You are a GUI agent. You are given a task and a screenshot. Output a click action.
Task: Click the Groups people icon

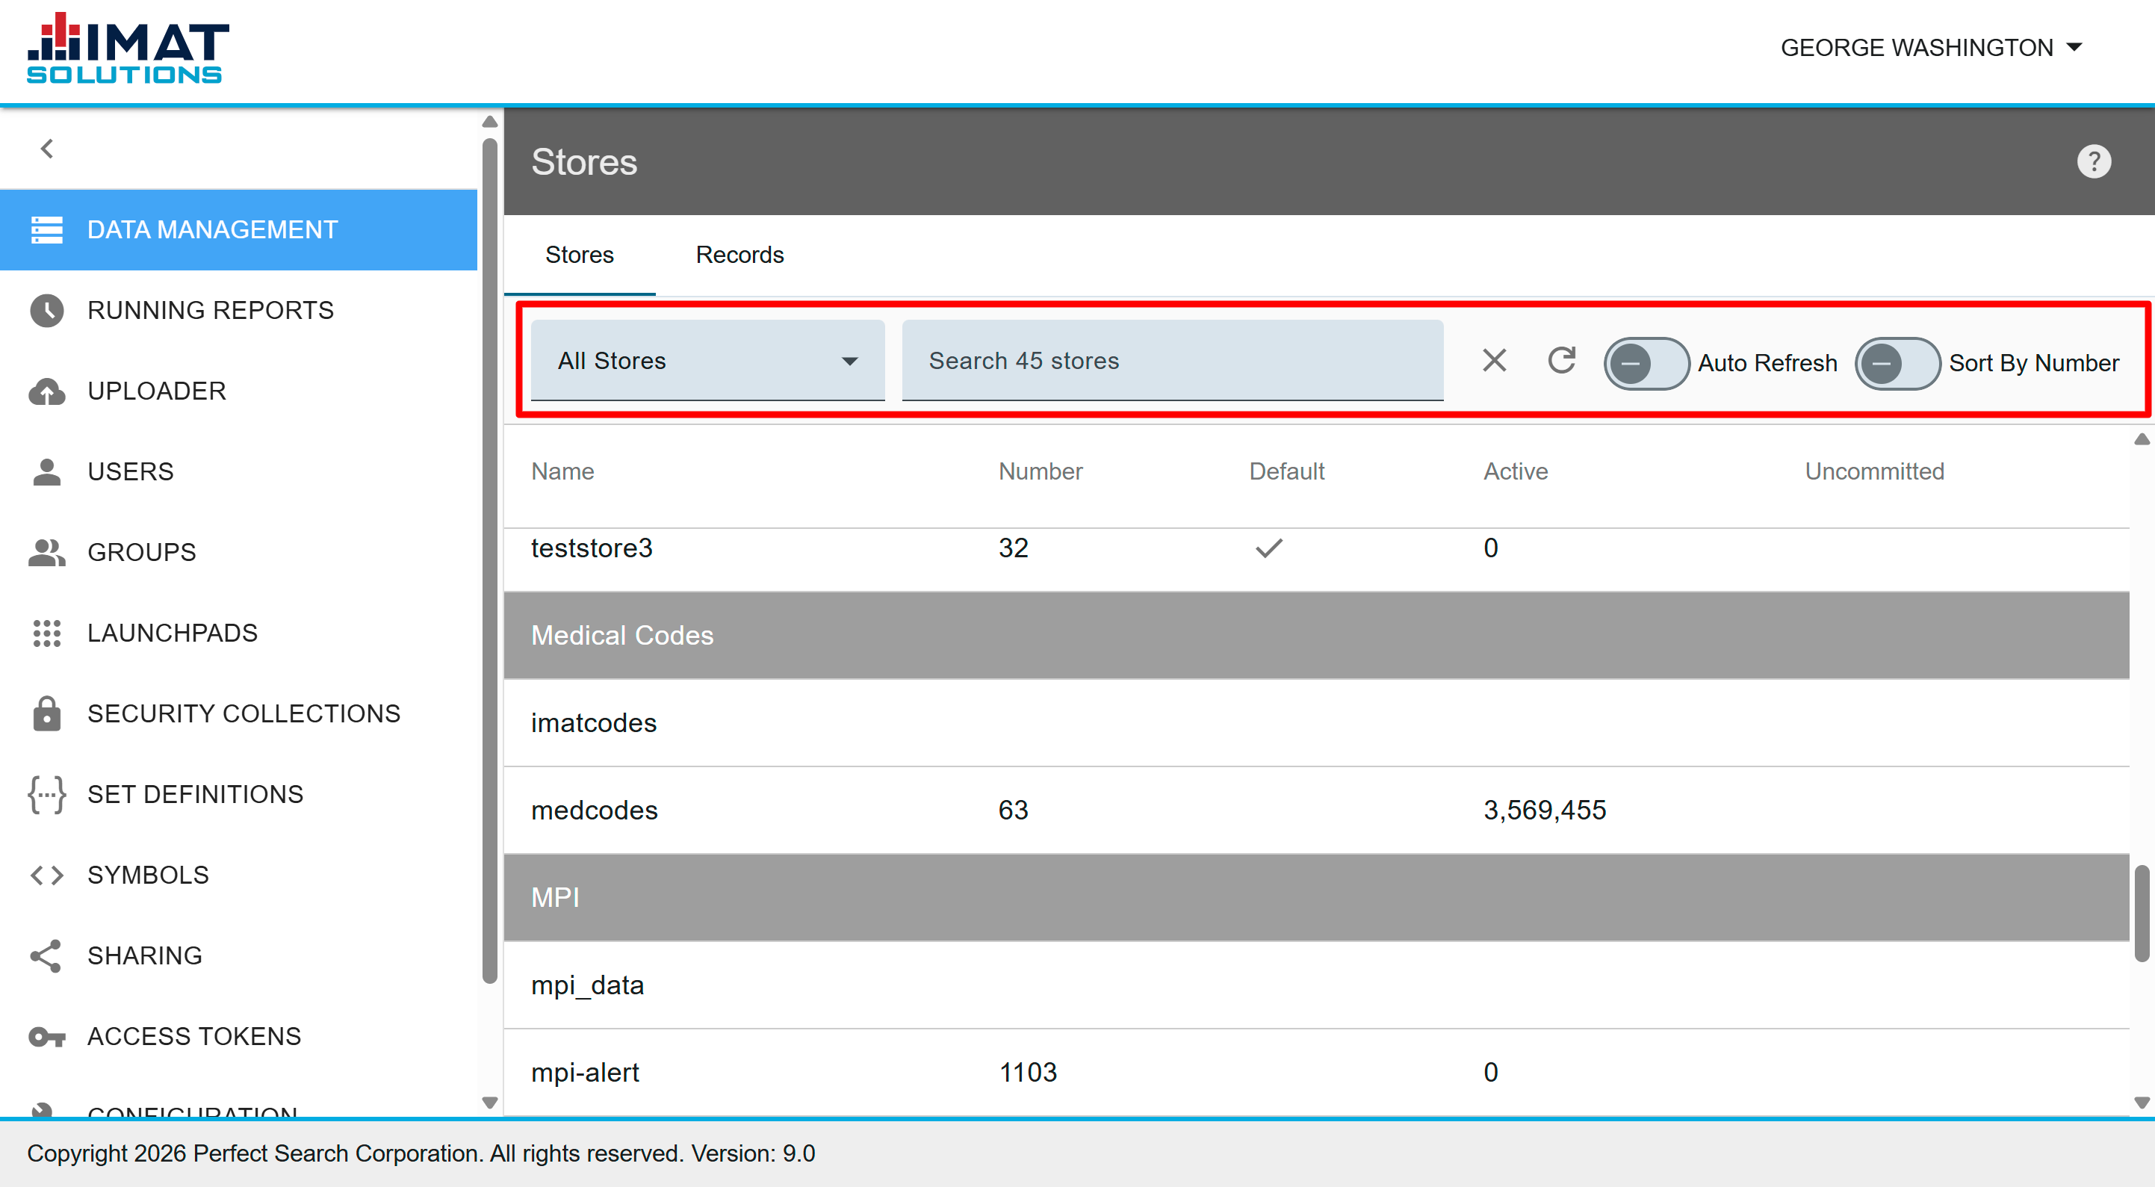coord(47,553)
